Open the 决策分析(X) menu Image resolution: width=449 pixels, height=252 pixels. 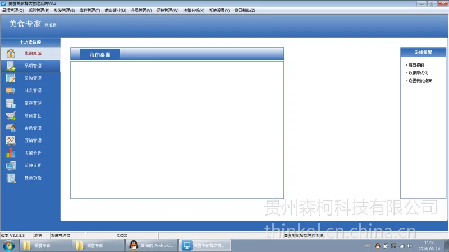click(194, 10)
